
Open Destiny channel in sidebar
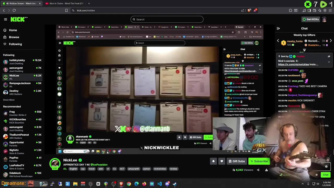point(22,92)
